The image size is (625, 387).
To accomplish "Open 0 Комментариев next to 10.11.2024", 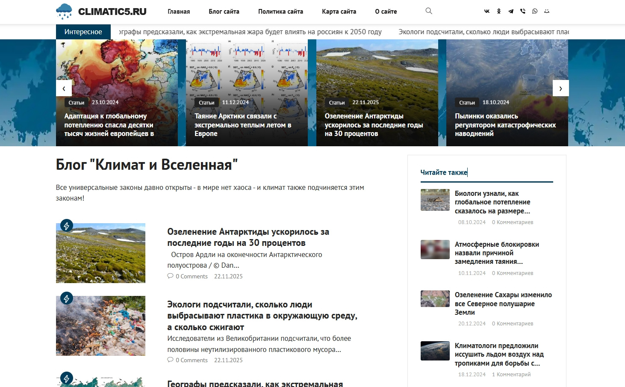I will (x=513, y=273).
